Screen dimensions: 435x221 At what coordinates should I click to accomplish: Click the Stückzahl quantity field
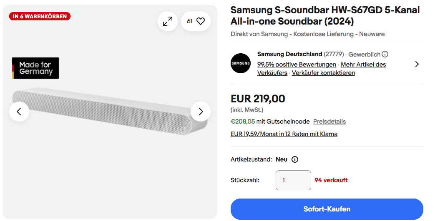coord(293,180)
